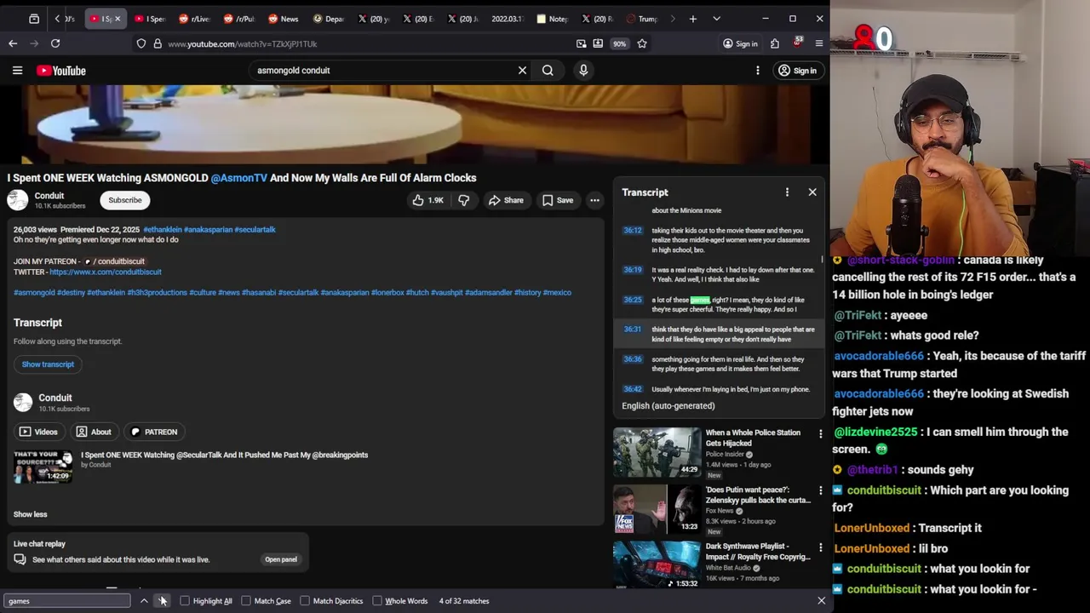Save the video to a playlist
This screenshot has width=1090, height=613.
point(557,200)
